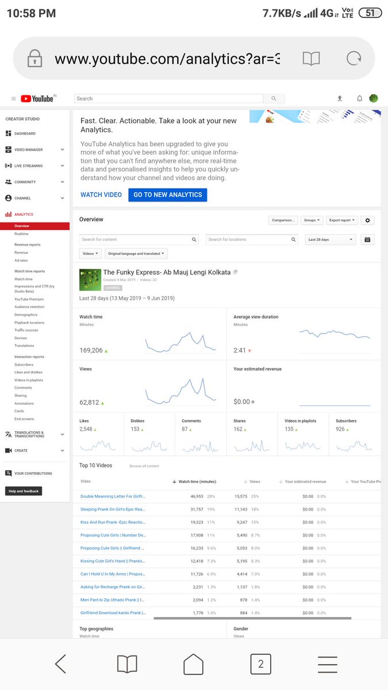Go back with the browser back arrow
The image size is (388, 690).
pyautogui.click(x=60, y=664)
